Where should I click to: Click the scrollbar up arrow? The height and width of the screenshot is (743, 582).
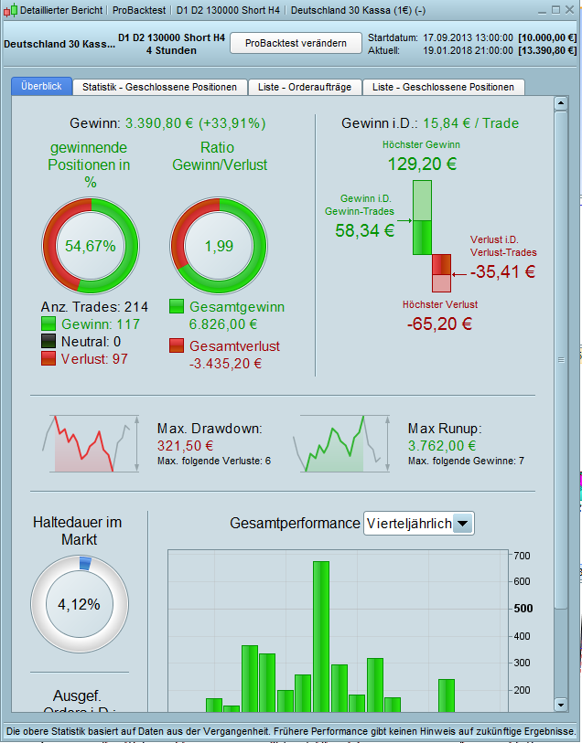(x=561, y=103)
